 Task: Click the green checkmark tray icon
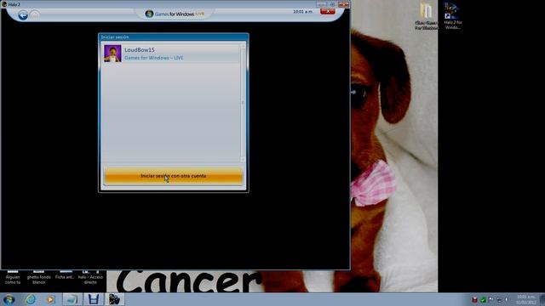tap(483, 299)
